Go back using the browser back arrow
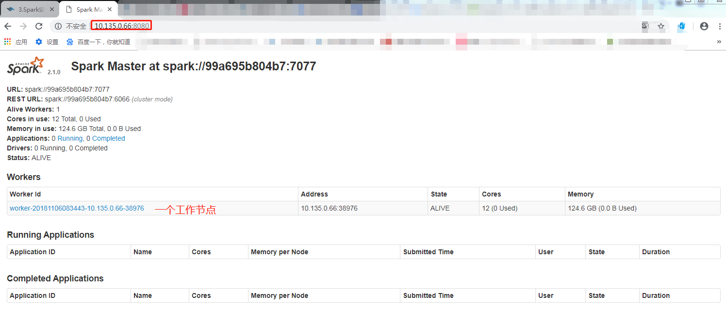Viewport: 726px width, 327px height. [x=8, y=26]
